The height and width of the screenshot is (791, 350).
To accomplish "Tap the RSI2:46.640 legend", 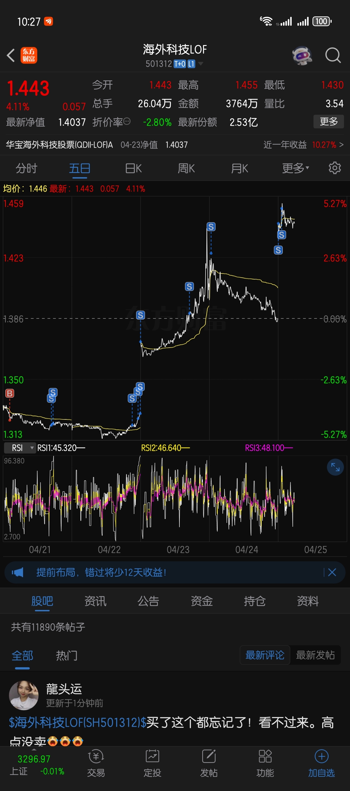I will tap(165, 448).
